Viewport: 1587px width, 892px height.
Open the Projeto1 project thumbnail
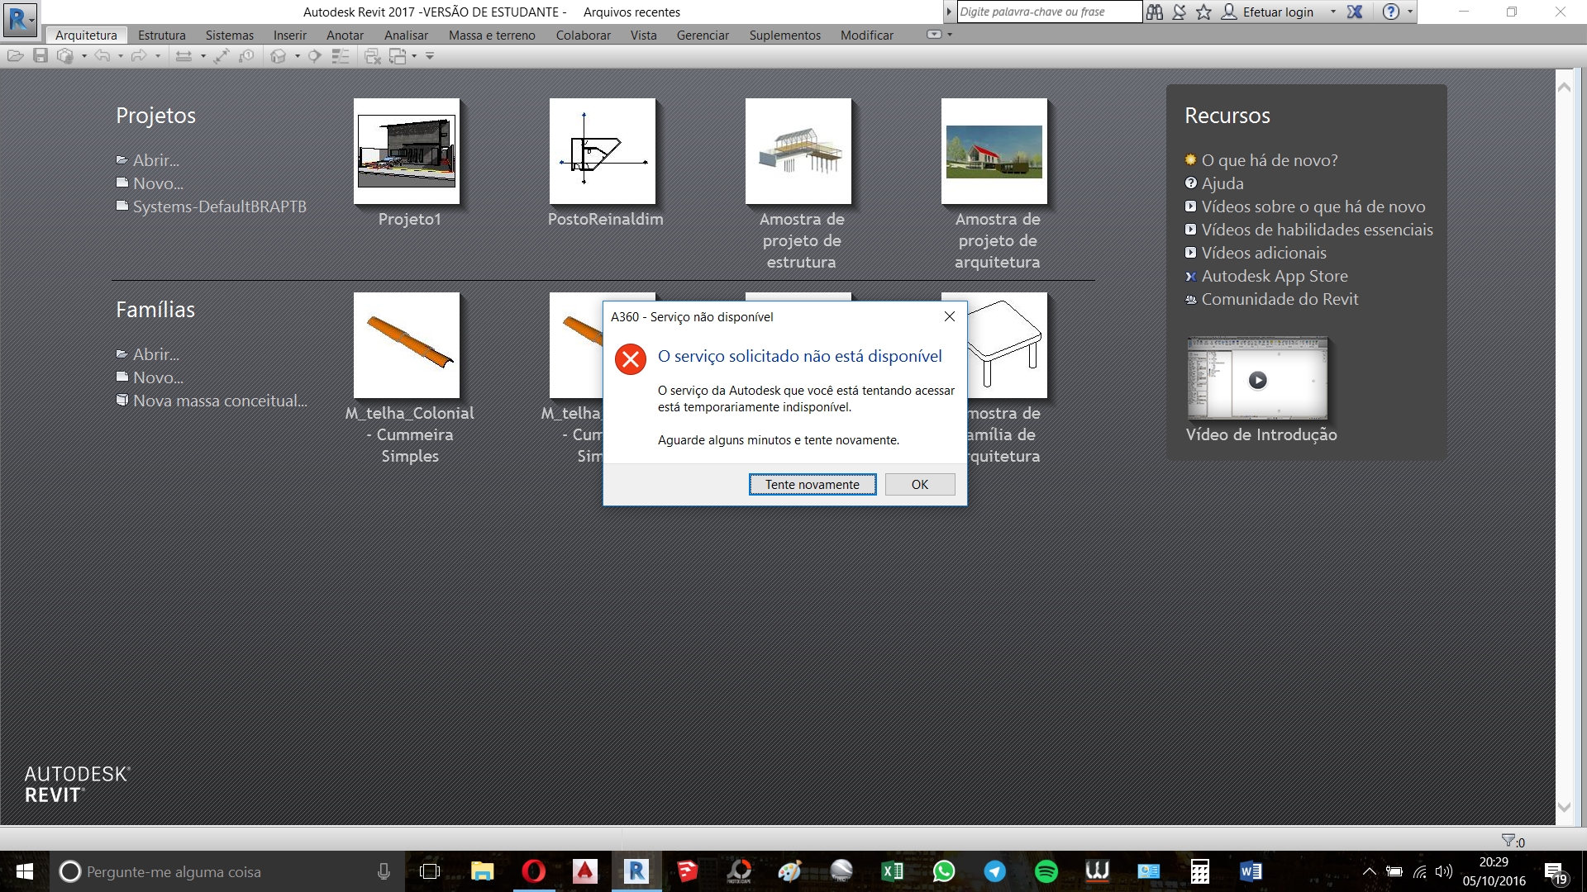click(x=407, y=152)
